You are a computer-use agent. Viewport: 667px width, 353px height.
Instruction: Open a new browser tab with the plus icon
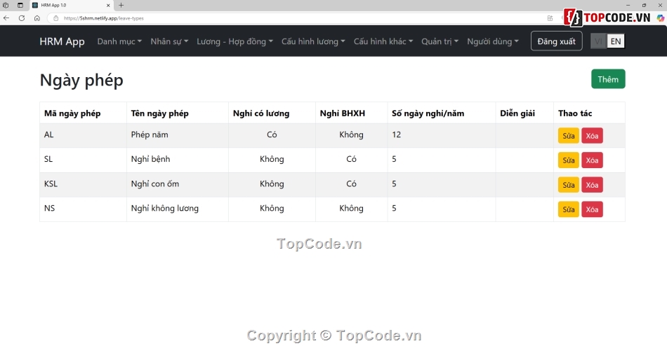tap(121, 5)
